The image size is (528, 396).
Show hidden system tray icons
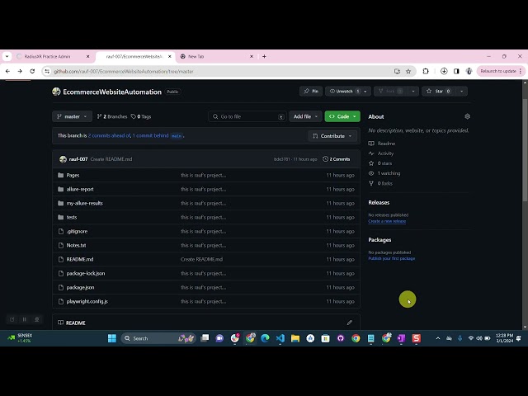438,338
